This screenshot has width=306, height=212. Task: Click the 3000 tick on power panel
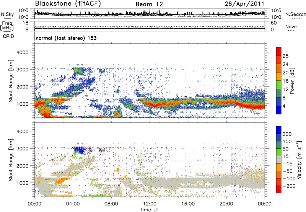[x=22, y=70]
